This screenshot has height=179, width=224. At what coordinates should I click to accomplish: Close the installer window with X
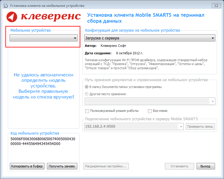pyautogui.click(x=216, y=6)
